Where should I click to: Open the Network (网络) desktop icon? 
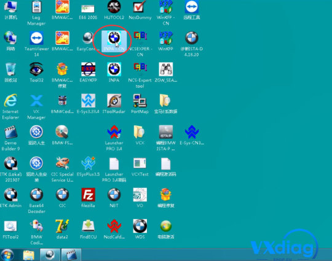[x=10, y=41]
